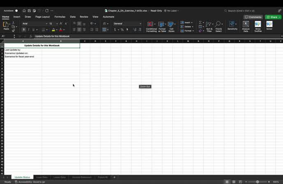
Task: Toggle the AutoSave switch
Action: 16,11
